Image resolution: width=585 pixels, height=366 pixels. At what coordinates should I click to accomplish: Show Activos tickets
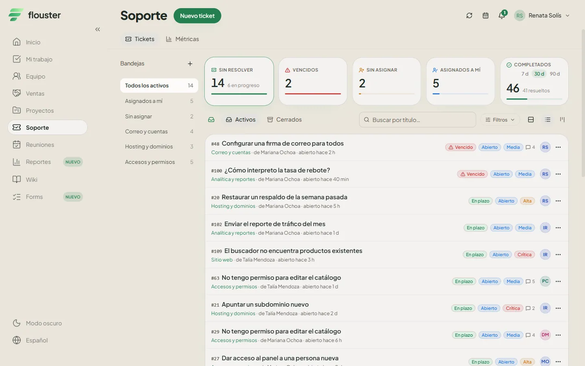[x=241, y=120]
